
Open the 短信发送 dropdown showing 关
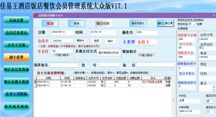click(x=192, y=24)
